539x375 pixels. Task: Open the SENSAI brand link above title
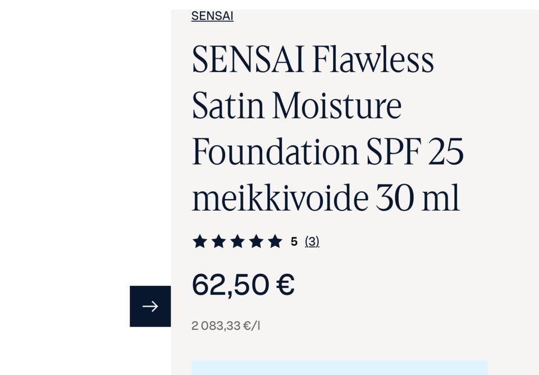click(212, 16)
